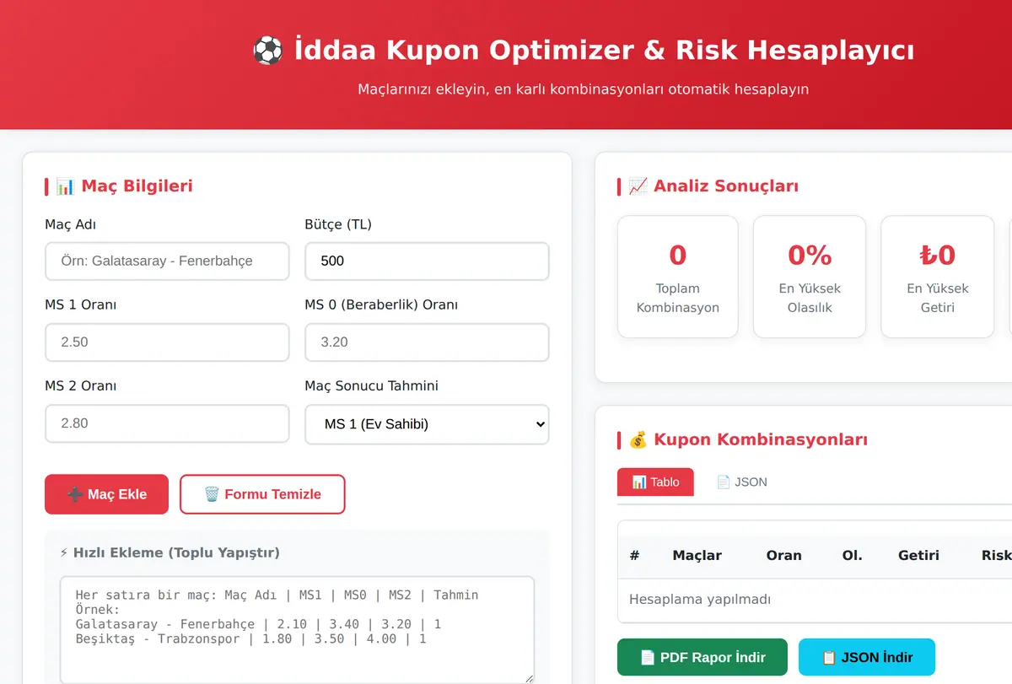This screenshot has height=684, width=1012.
Task: Click inside the Hızlı Ekleme bulk paste textarea
Action: click(x=297, y=629)
